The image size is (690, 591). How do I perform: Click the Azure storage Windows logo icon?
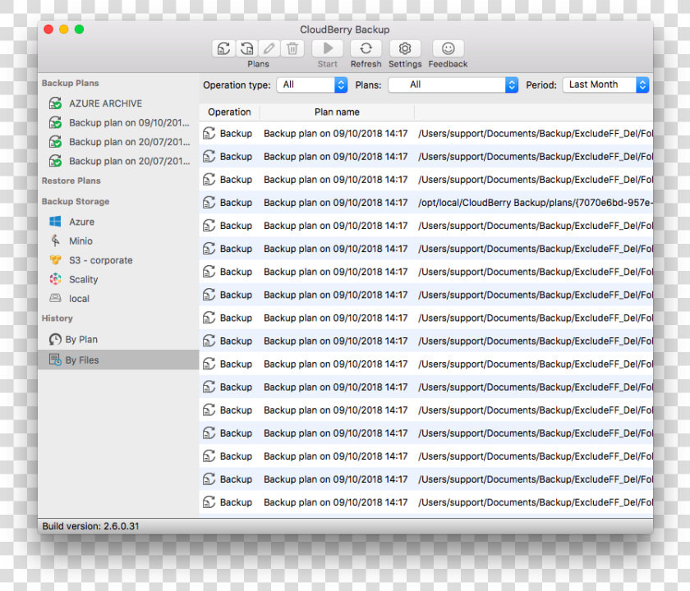pyautogui.click(x=55, y=222)
